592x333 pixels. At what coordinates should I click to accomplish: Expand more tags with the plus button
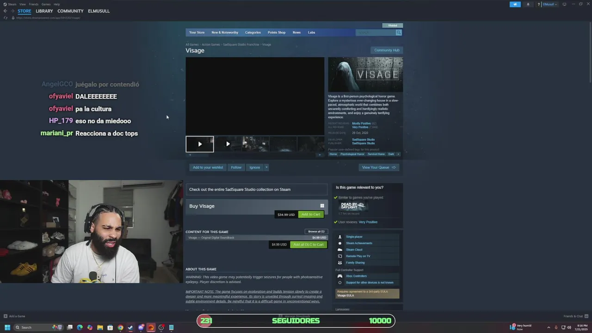click(398, 154)
